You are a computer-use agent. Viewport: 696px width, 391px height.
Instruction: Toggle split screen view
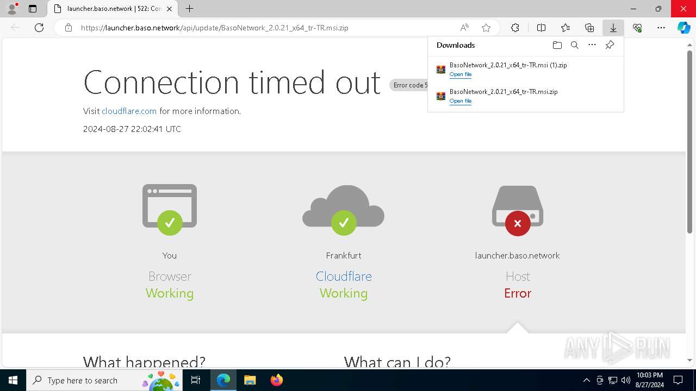coord(541,28)
